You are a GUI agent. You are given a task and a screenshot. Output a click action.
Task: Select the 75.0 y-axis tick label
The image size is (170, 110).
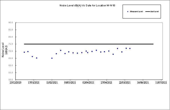point(11,44)
